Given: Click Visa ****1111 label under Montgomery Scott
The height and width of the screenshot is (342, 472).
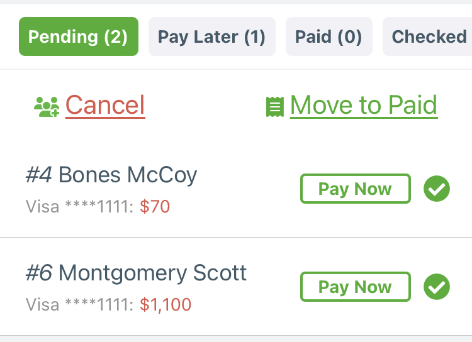Looking at the screenshot, I should [x=79, y=305].
